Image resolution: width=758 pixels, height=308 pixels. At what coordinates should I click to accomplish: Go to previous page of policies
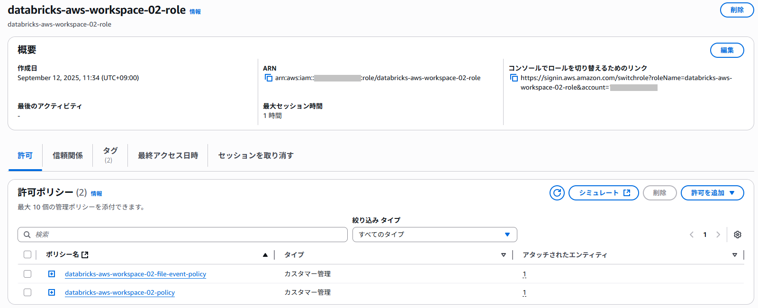[x=692, y=235]
